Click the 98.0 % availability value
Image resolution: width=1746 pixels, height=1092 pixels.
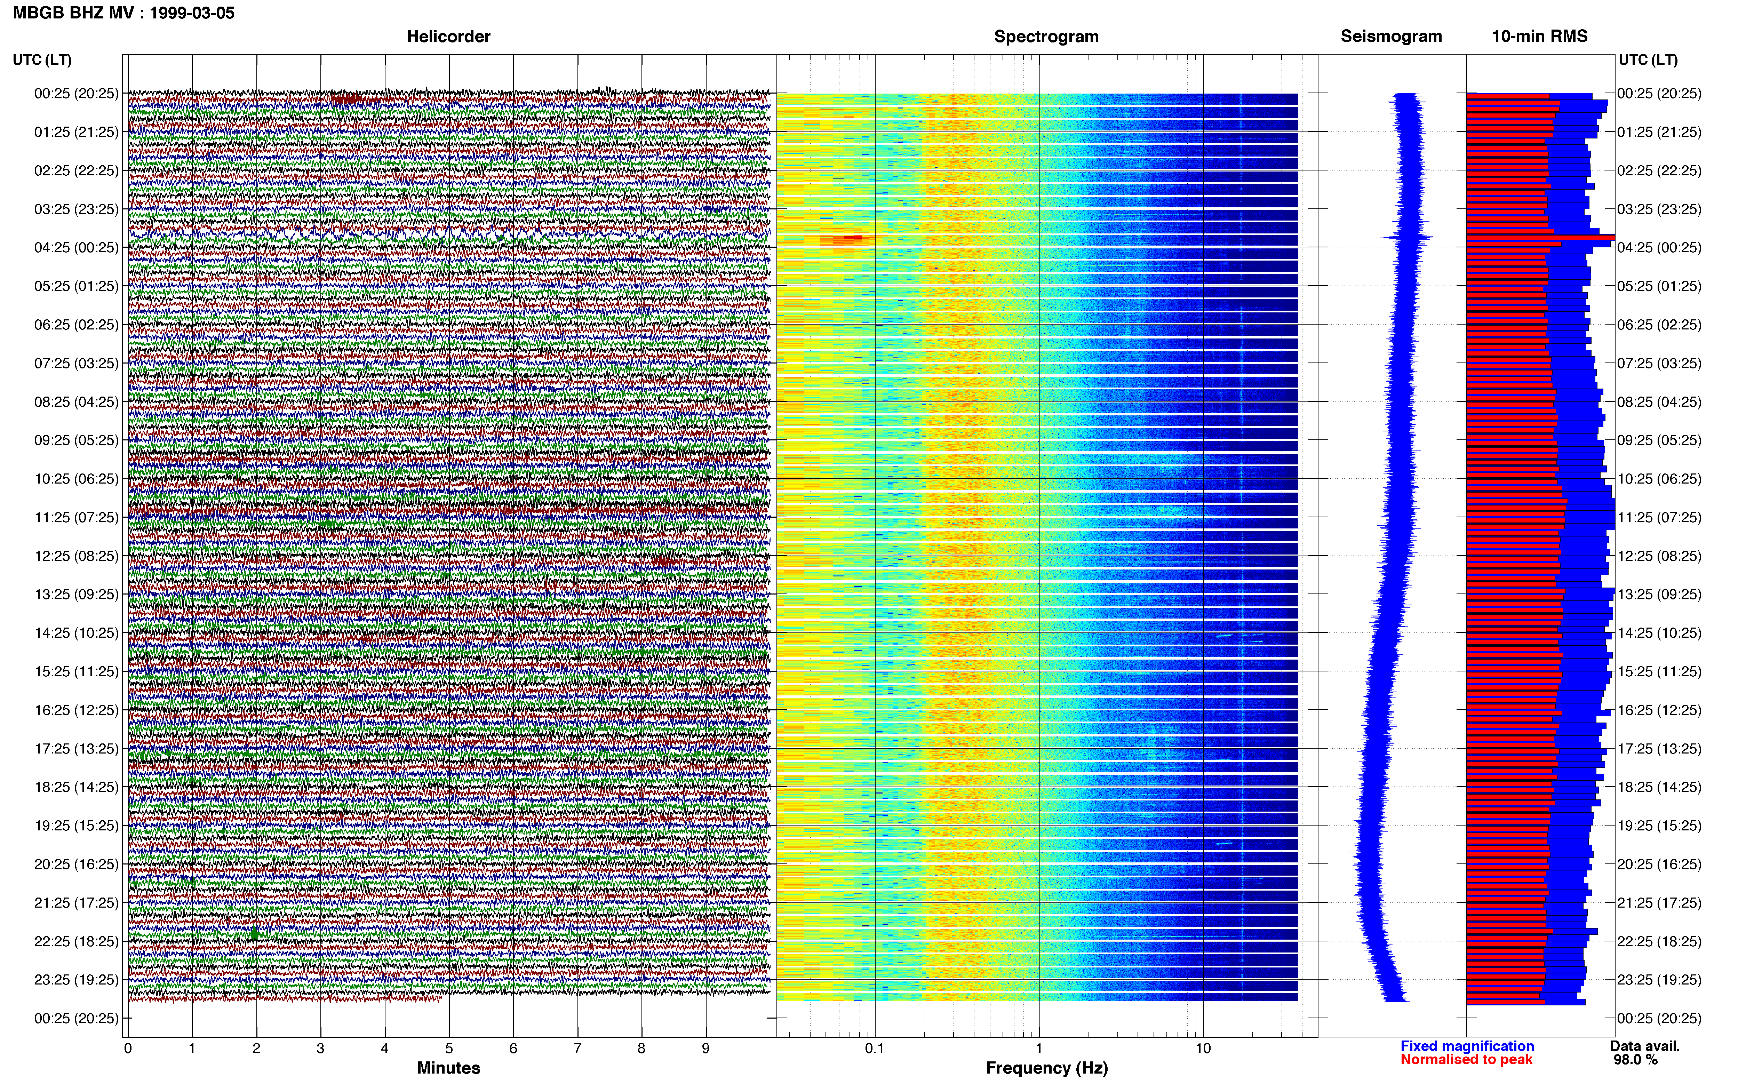pos(1635,1060)
